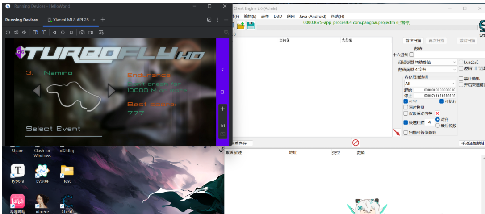Click the 起始 start address field
The image size is (485, 214).
pyautogui.click(x=434, y=90)
